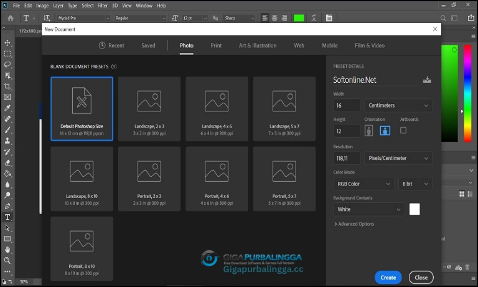Select the Blur tool
Viewport: 478px width, 287px height.
pyautogui.click(x=7, y=184)
